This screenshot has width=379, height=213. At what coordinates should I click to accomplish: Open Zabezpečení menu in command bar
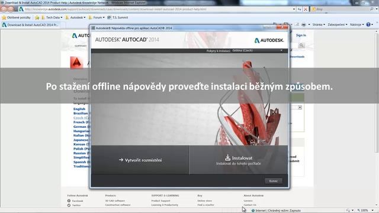pyautogui.click(x=338, y=25)
